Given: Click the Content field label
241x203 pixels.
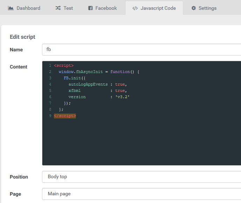Looking at the screenshot, I should 19,67.
